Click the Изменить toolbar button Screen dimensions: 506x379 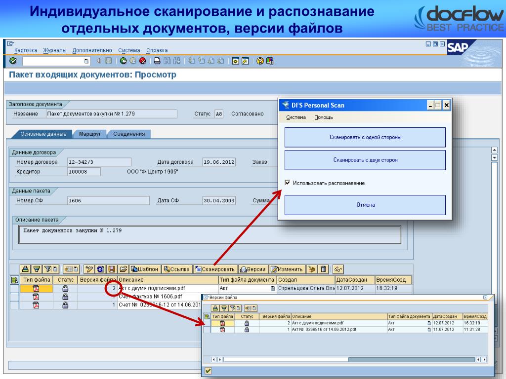click(x=287, y=269)
